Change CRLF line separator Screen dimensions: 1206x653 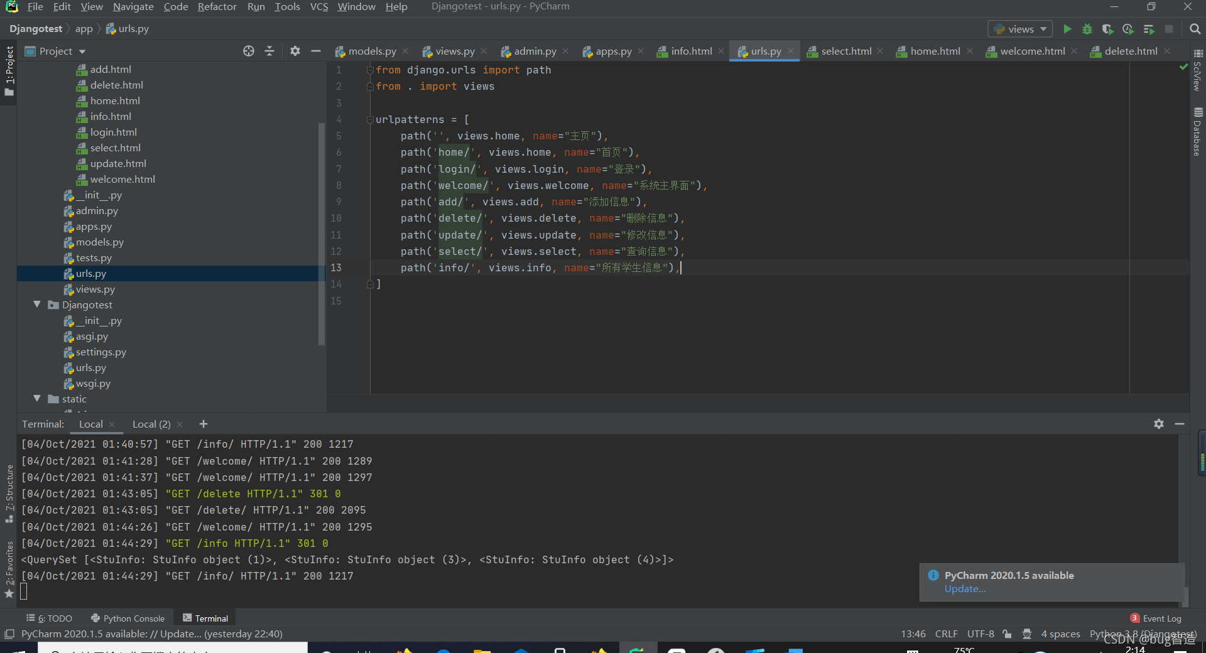coord(946,634)
